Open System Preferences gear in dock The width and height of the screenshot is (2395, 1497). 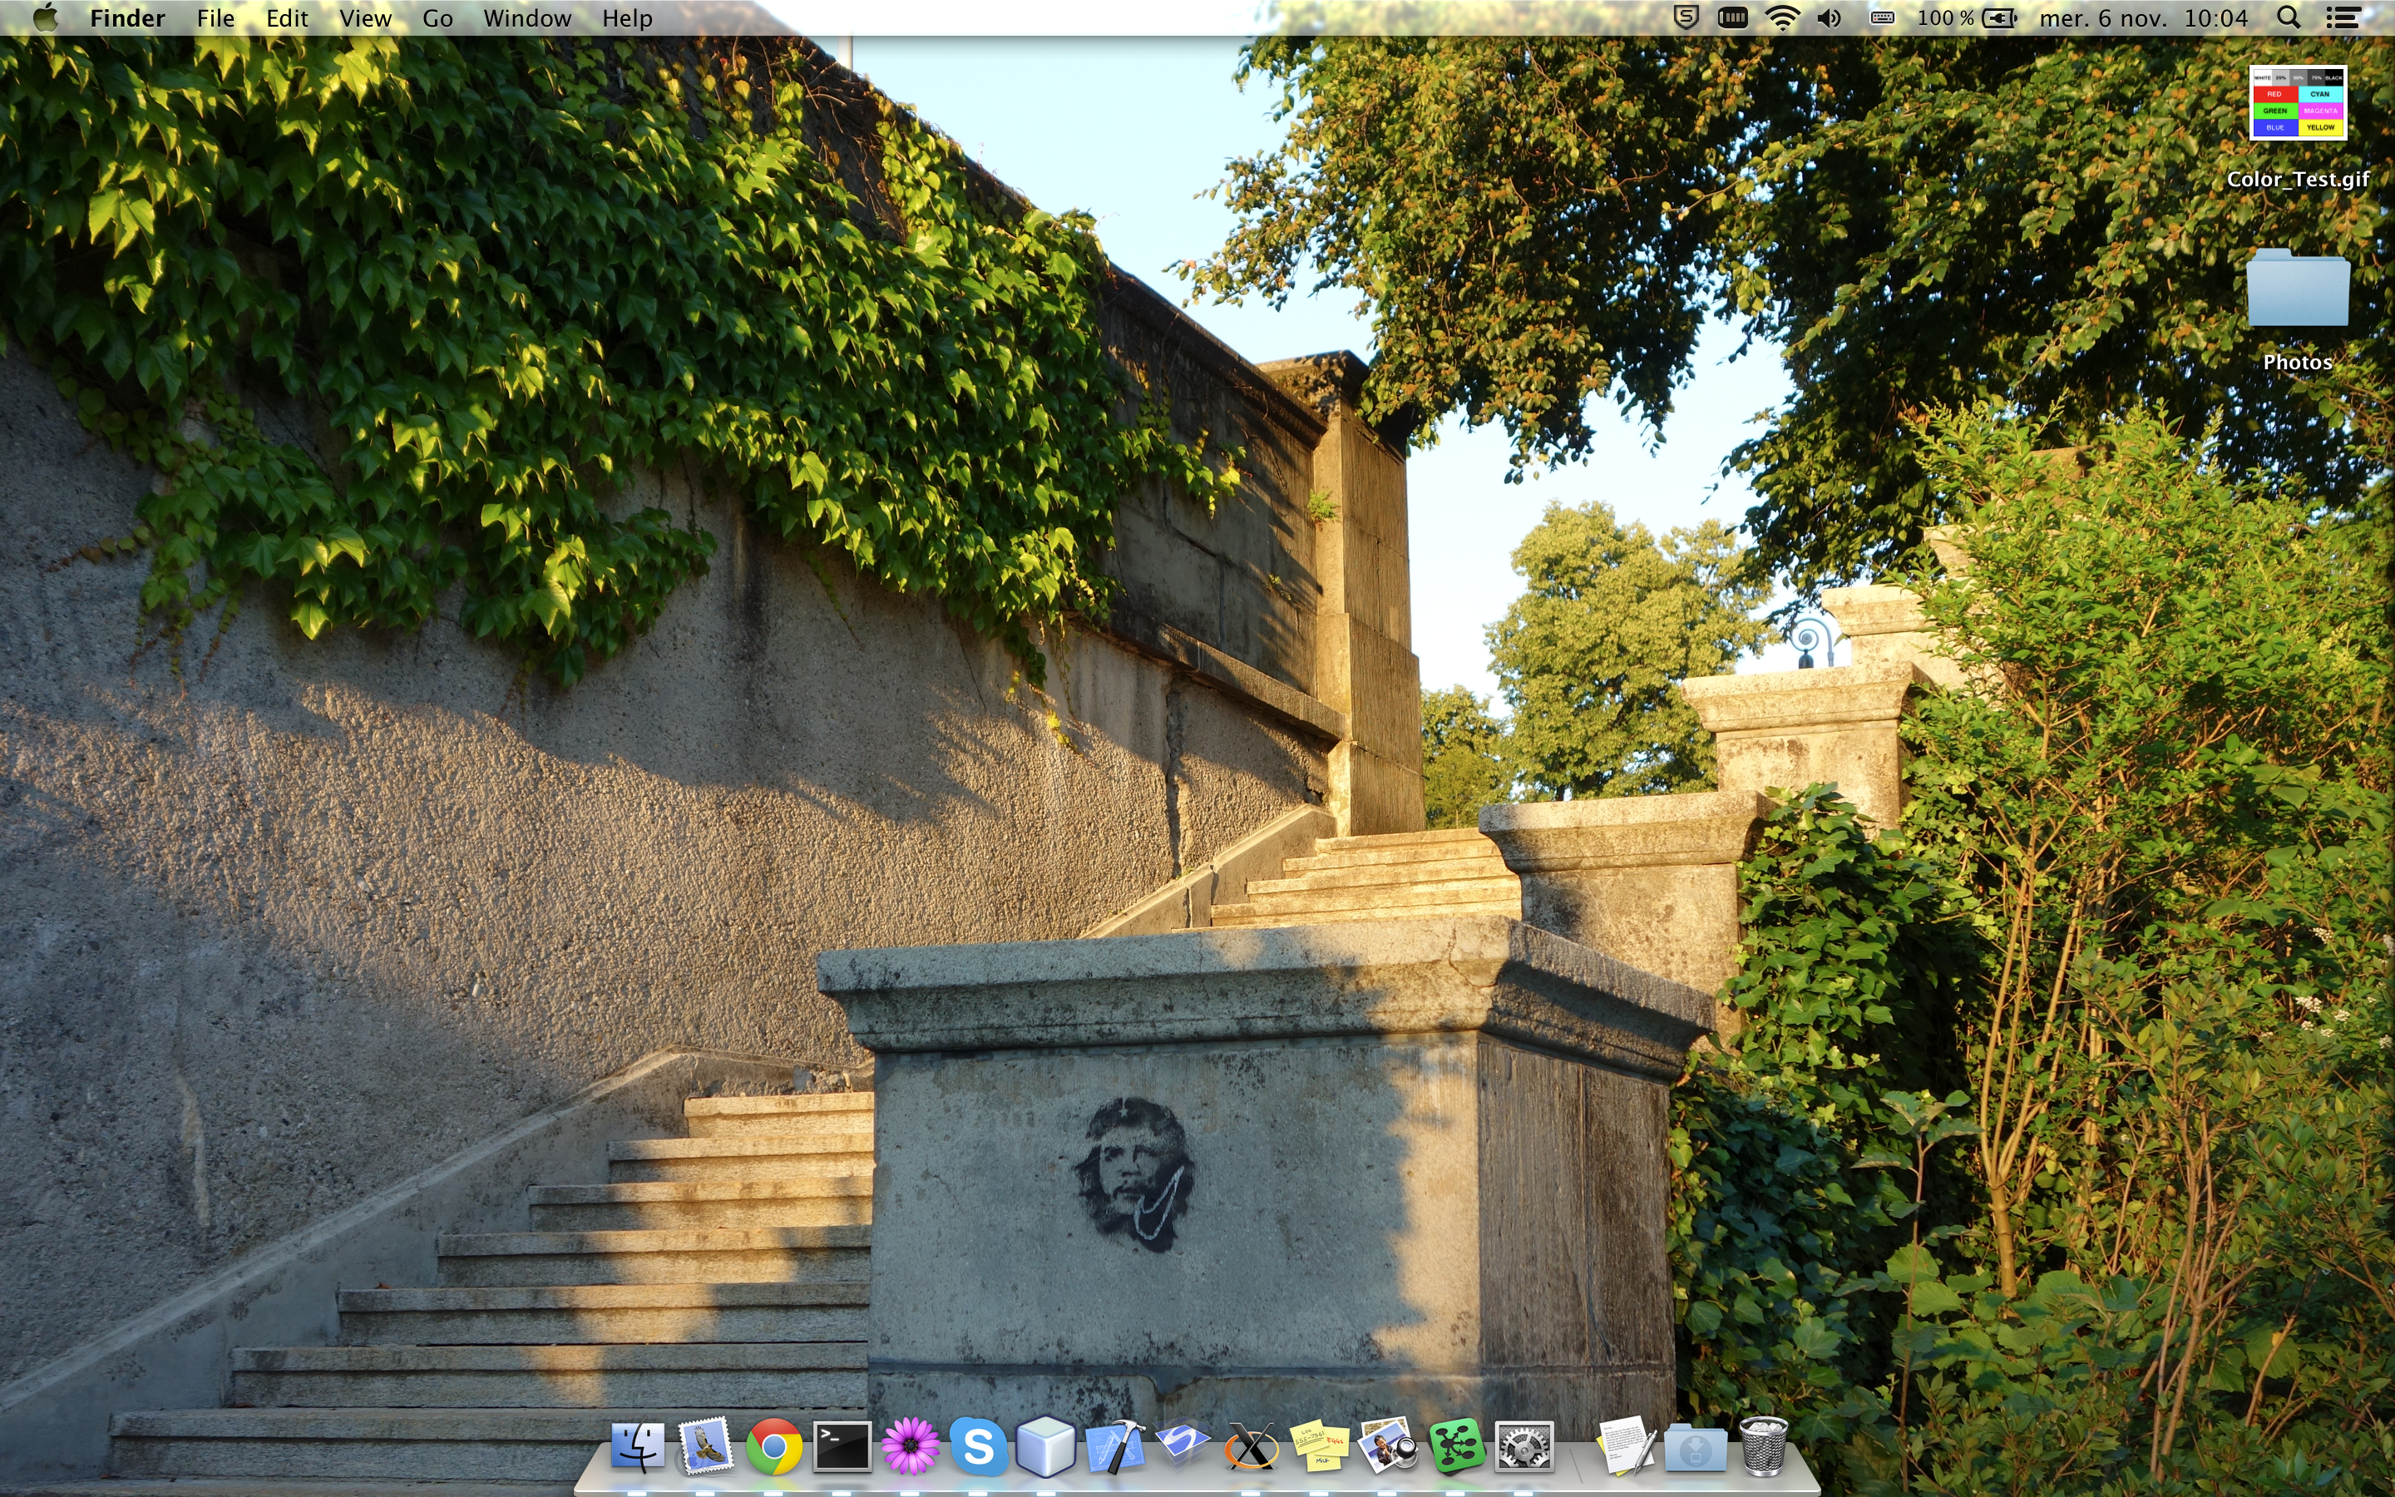1524,1447
